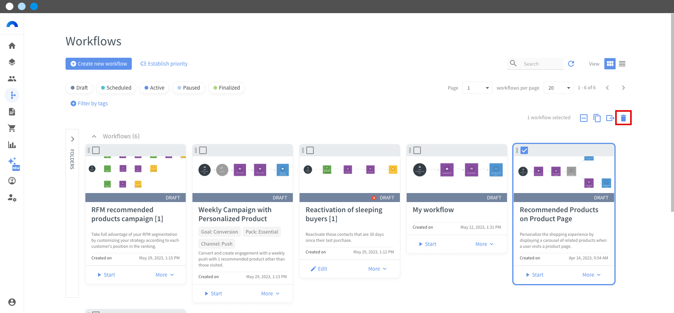The width and height of the screenshot is (674, 313).
Task: Open the workflows per page dropdown
Action: pyautogui.click(x=559, y=88)
